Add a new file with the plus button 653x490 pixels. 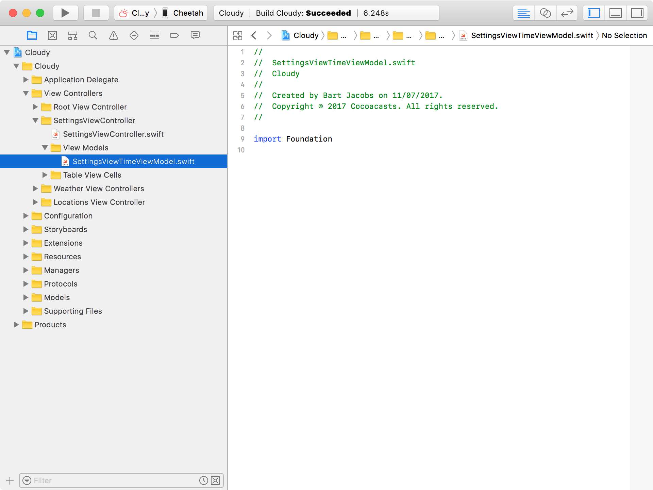[x=10, y=480]
